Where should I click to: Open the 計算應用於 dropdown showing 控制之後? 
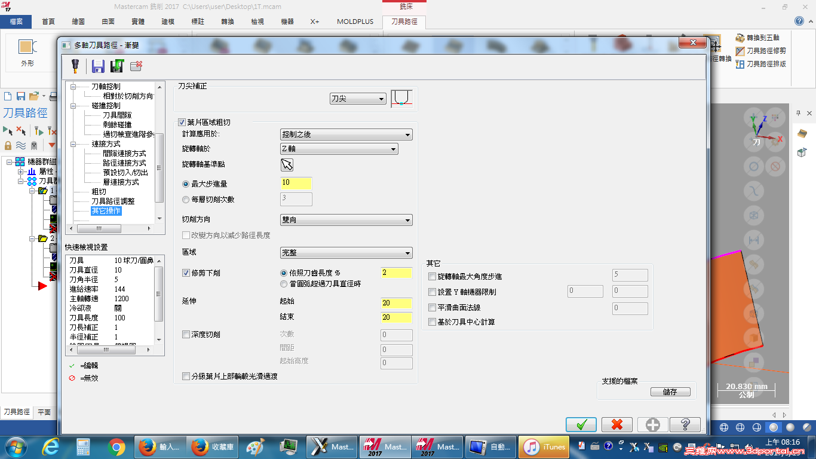click(x=346, y=135)
